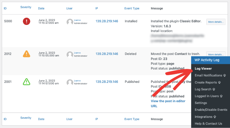Click the joanne username in the event 5000 row
Screen dimensions: 230x128
coord(77,20)
